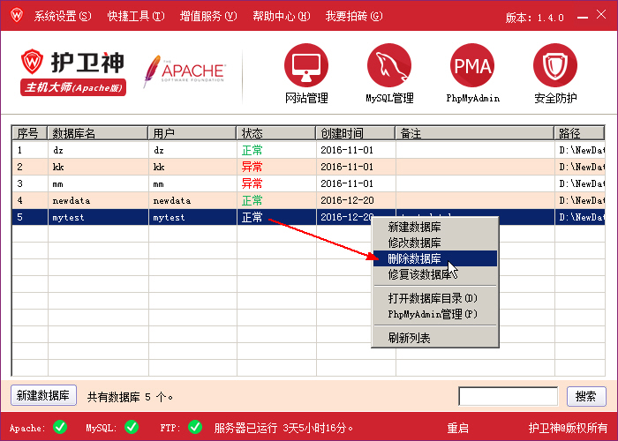Focus the database search input field
The height and width of the screenshot is (441, 618).
[508, 396]
